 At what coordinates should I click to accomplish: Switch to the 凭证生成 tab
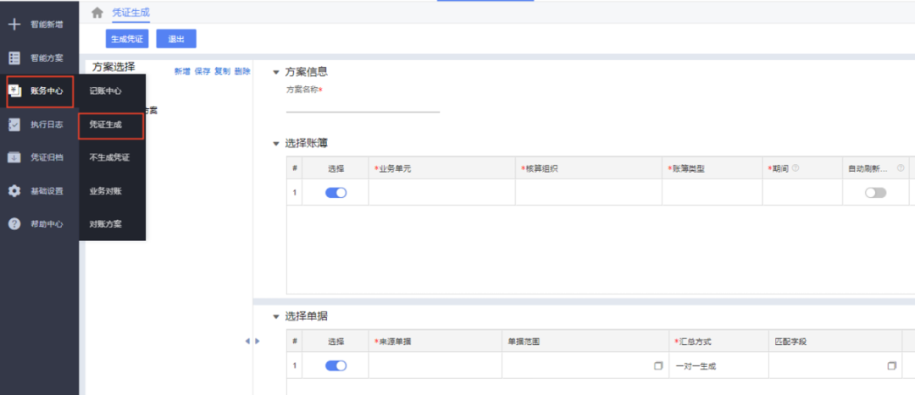pyautogui.click(x=131, y=12)
